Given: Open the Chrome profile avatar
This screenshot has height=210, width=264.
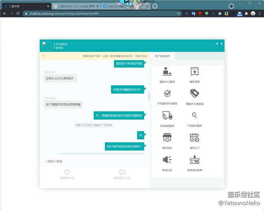Looking at the screenshot, I should pos(253,13).
